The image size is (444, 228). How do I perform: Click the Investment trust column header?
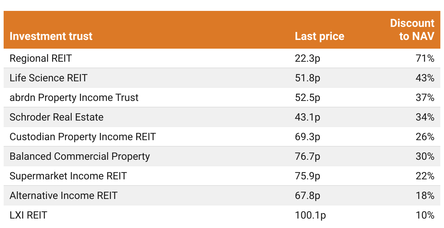[51, 36]
